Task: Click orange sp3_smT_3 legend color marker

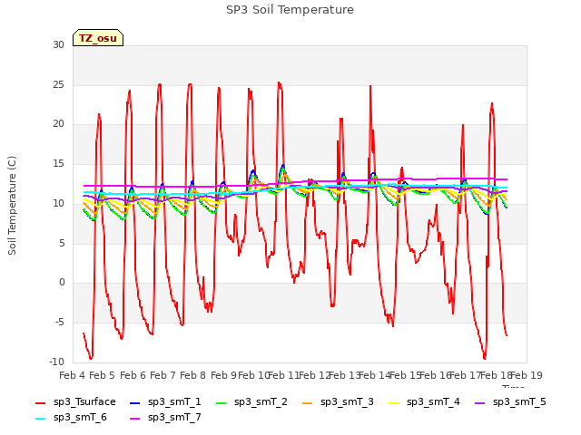Action: pos(308,402)
